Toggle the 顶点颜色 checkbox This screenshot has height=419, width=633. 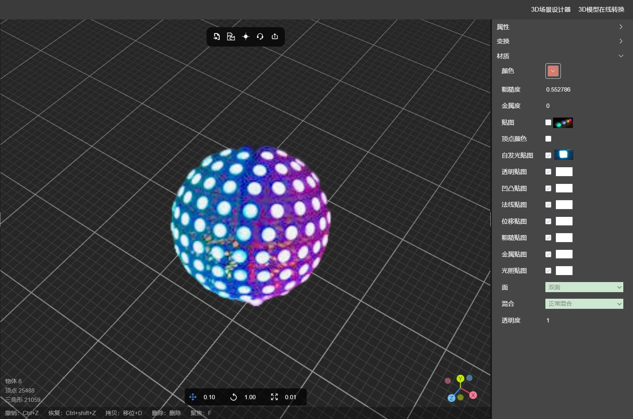548,139
